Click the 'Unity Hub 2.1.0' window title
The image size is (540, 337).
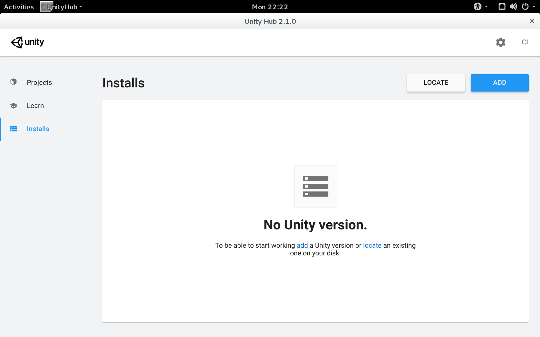(270, 21)
